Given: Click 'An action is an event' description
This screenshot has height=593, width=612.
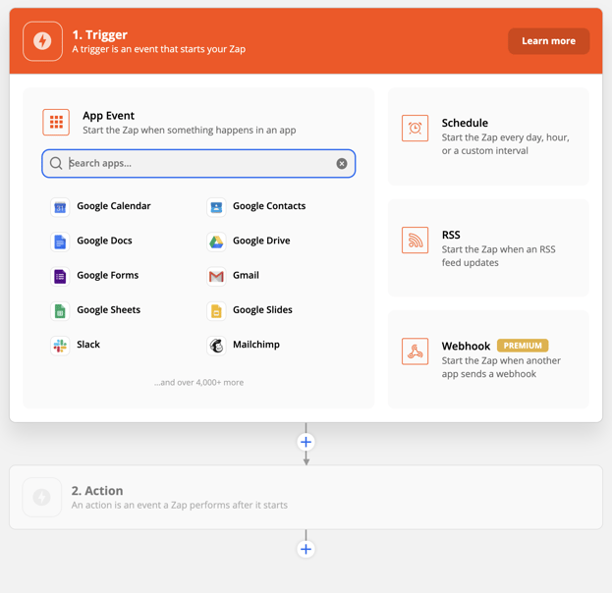Looking at the screenshot, I should [180, 506].
